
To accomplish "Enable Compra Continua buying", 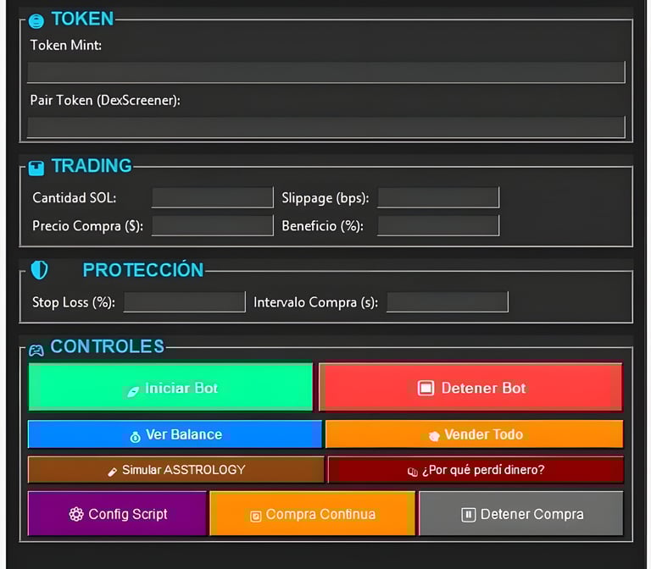I will [x=313, y=513].
